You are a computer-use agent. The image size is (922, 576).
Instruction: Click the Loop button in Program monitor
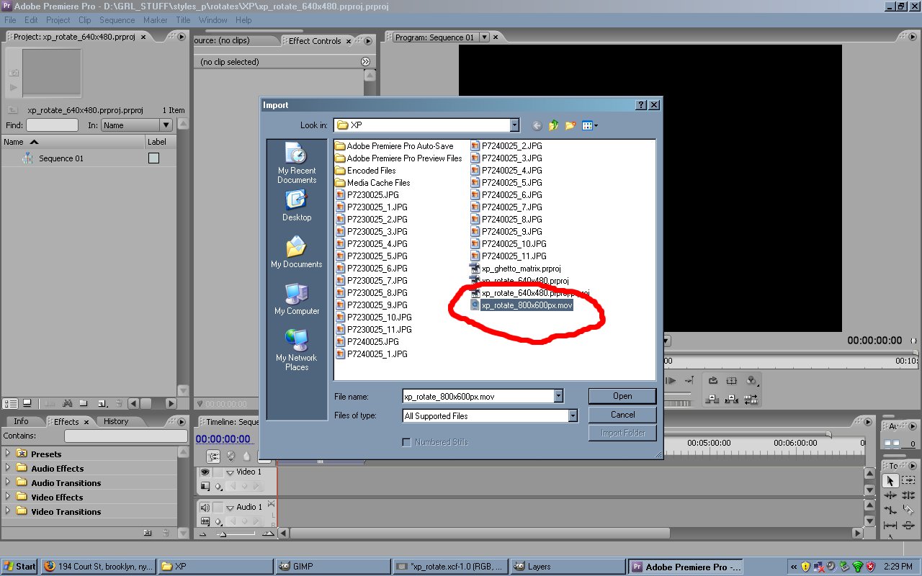tap(713, 380)
